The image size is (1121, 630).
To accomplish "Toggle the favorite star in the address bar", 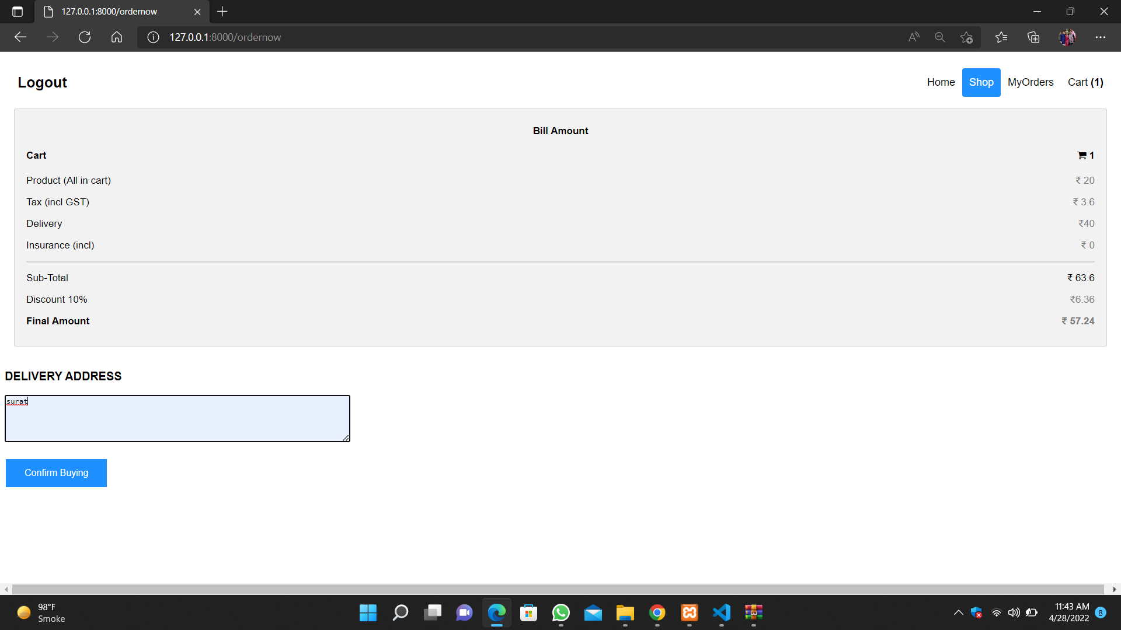I will [x=966, y=37].
